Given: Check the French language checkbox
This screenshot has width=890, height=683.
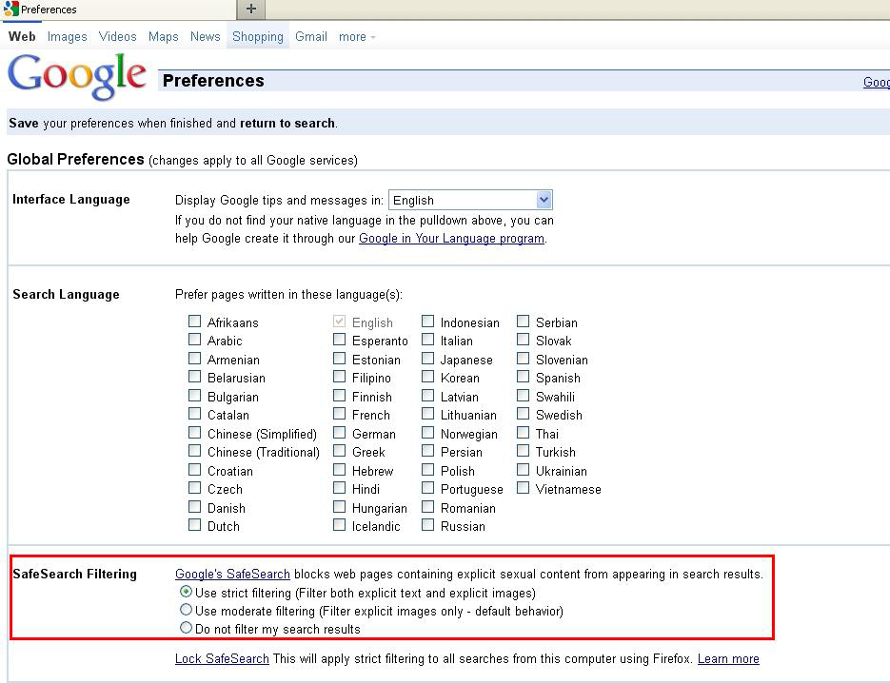Looking at the screenshot, I should 340,414.
